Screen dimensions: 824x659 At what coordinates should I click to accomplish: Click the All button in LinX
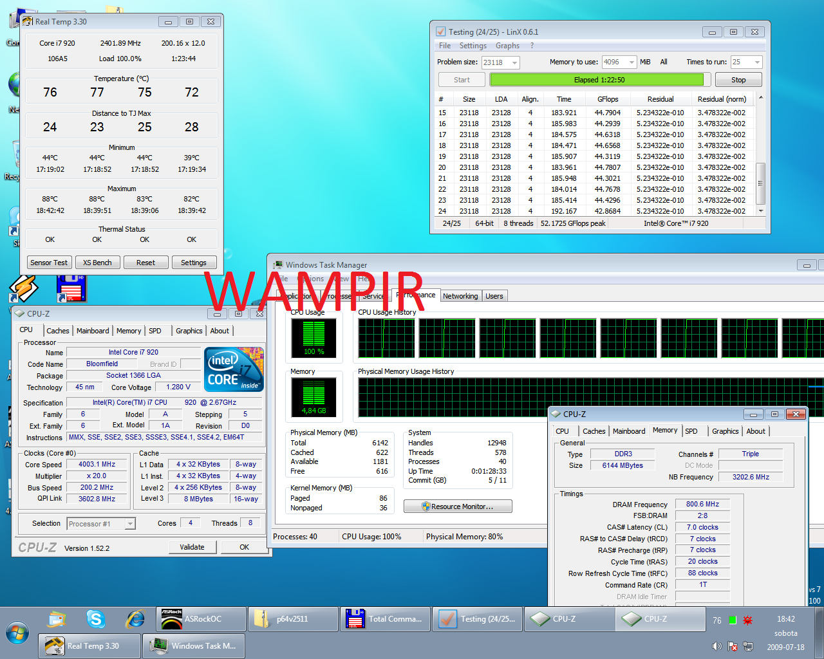(x=664, y=62)
